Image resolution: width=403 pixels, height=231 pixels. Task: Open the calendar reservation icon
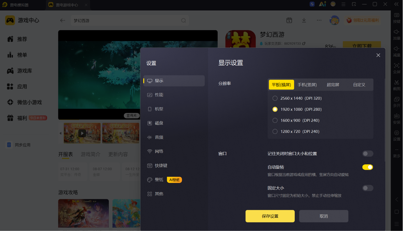pos(289,20)
